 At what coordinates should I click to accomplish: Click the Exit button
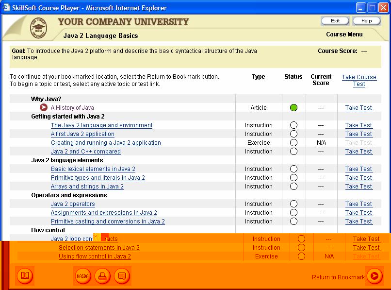(335, 21)
